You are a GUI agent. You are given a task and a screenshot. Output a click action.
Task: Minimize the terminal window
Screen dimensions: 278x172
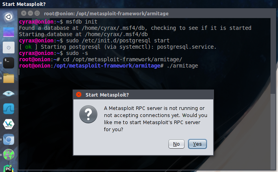(x=29, y=13)
